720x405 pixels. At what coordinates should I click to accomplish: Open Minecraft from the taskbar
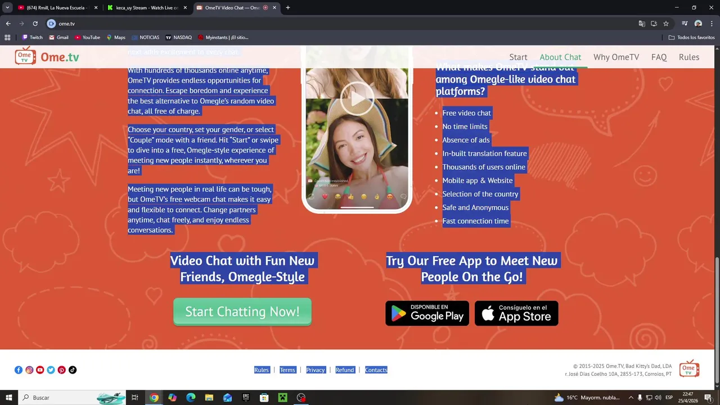click(x=282, y=398)
